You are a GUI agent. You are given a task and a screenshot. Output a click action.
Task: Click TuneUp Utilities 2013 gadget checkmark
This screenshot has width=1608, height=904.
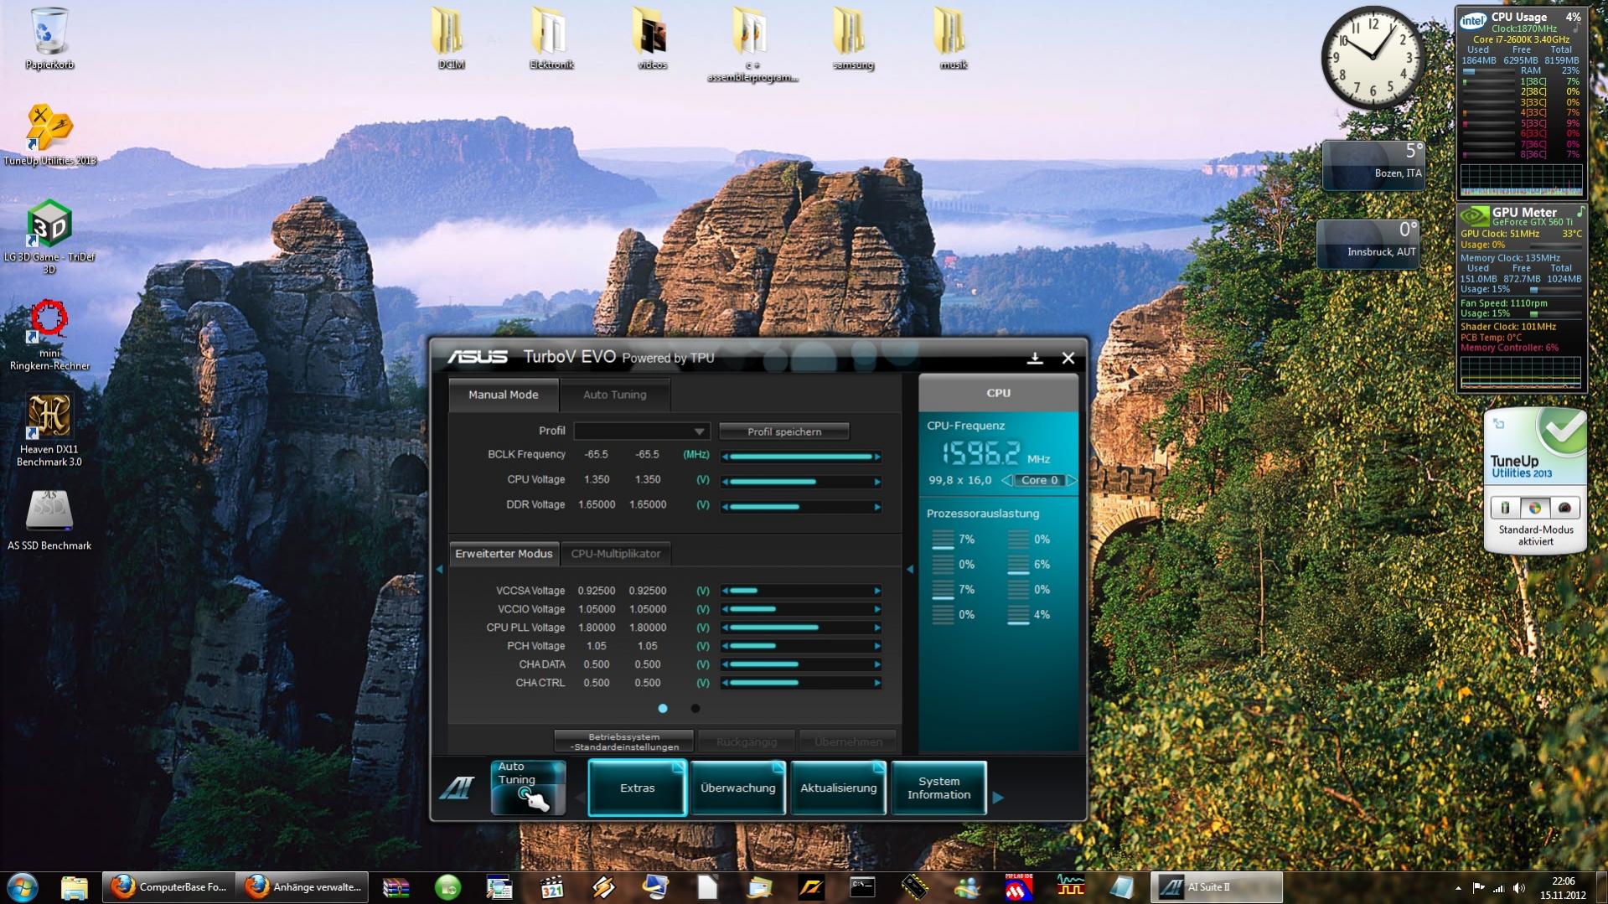(x=1562, y=431)
